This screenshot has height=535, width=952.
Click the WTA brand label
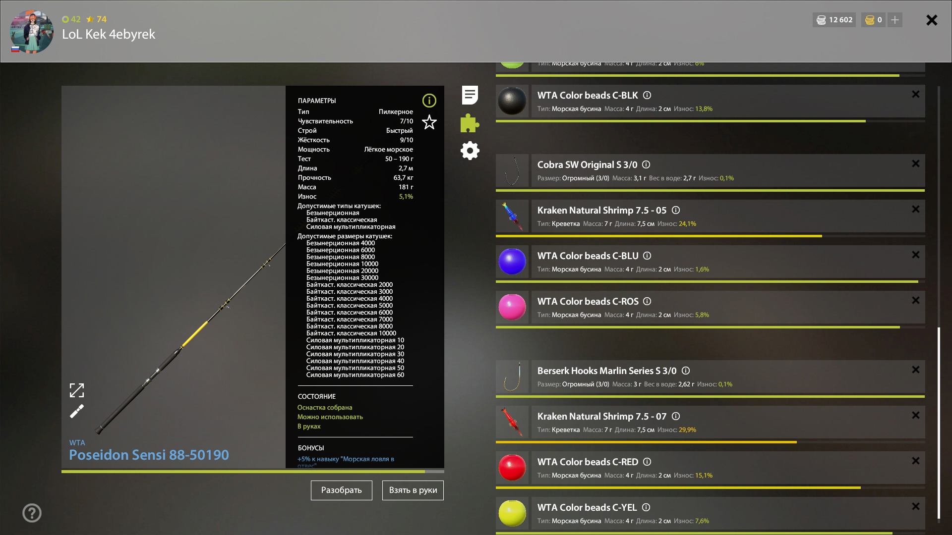tap(77, 442)
